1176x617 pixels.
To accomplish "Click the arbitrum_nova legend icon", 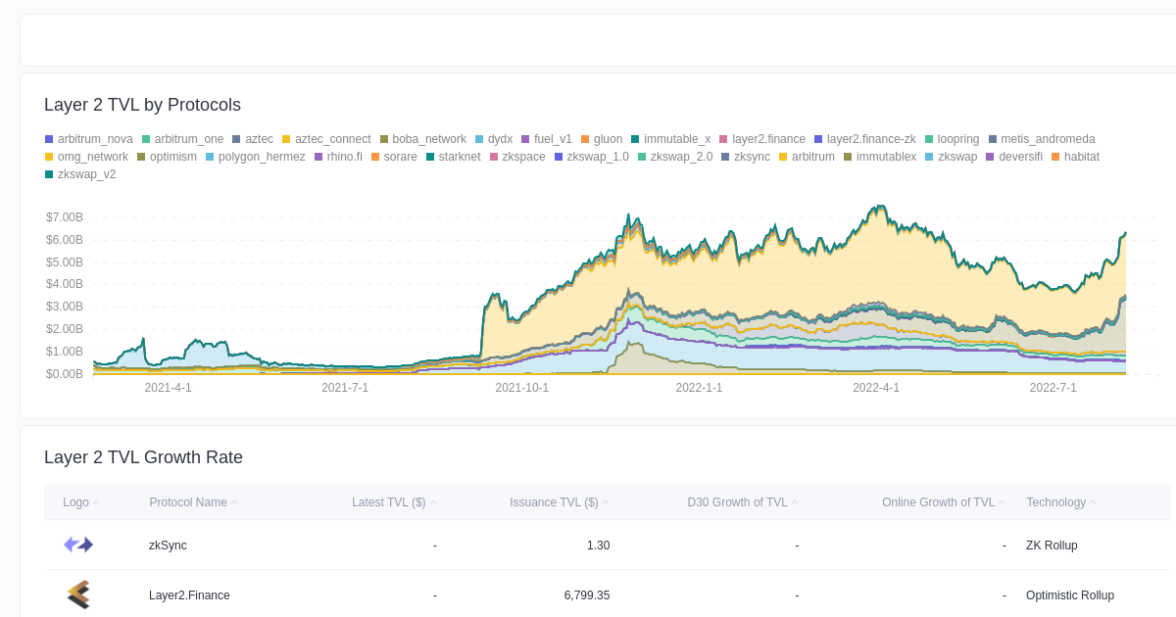I will [x=48, y=139].
